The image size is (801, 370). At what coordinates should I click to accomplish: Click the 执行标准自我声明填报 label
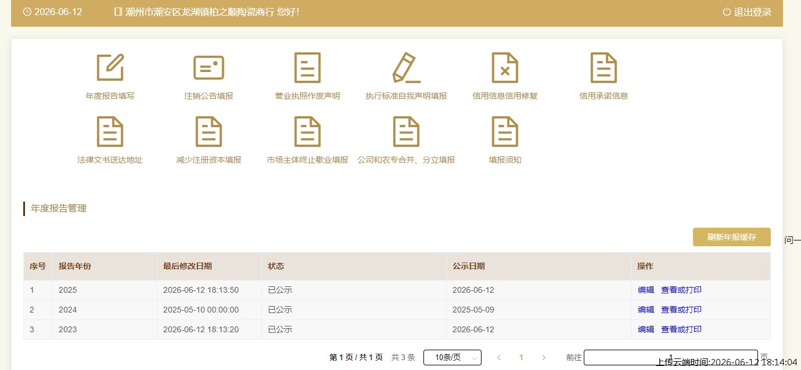406,96
